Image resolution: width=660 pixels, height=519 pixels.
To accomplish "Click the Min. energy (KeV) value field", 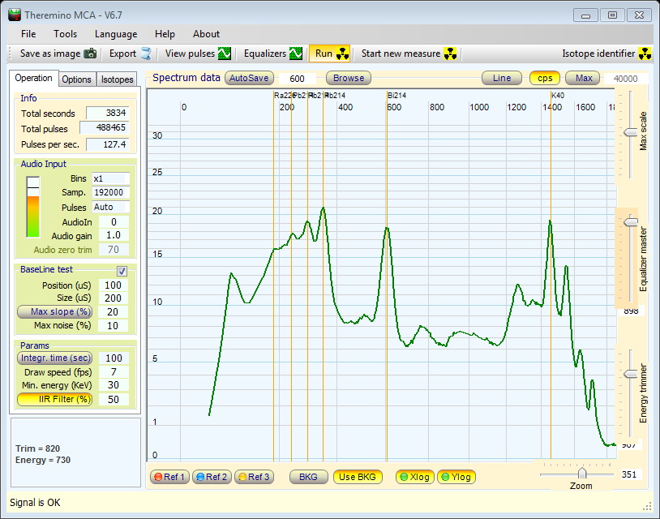I will [x=113, y=385].
